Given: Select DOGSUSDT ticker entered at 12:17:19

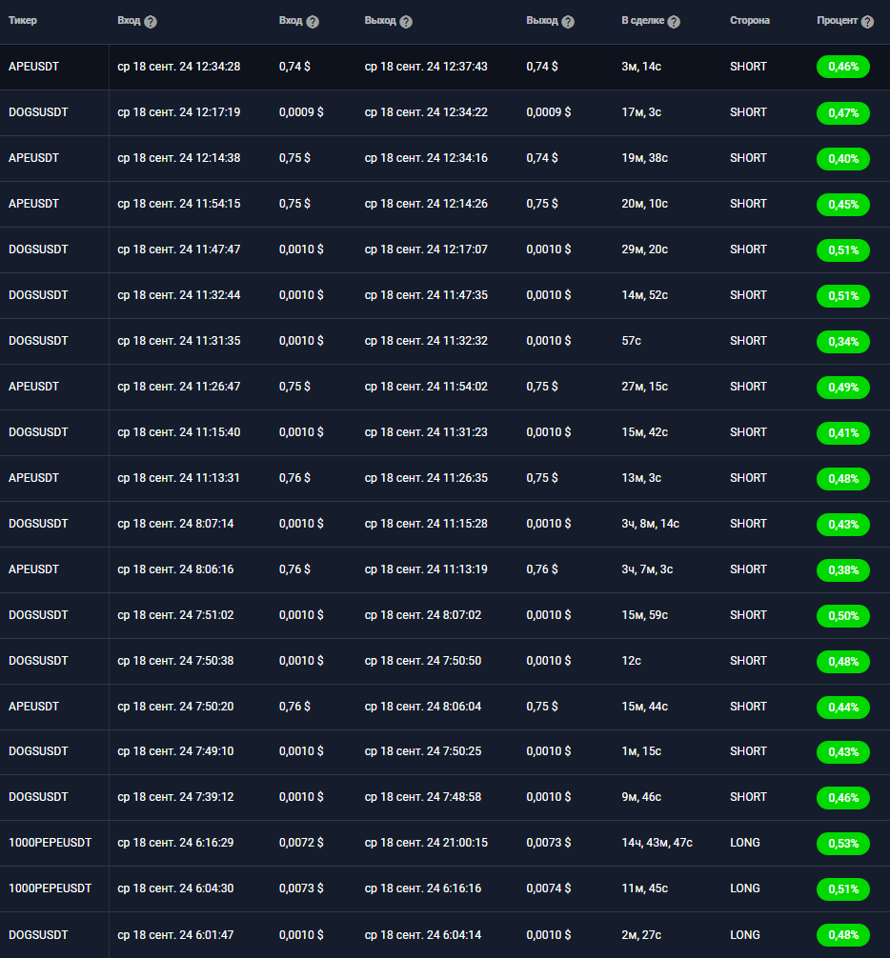Looking at the screenshot, I should tap(38, 112).
